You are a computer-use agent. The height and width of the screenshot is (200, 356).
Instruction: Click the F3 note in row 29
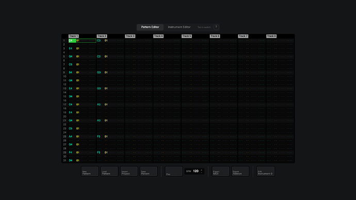click(x=99, y=153)
